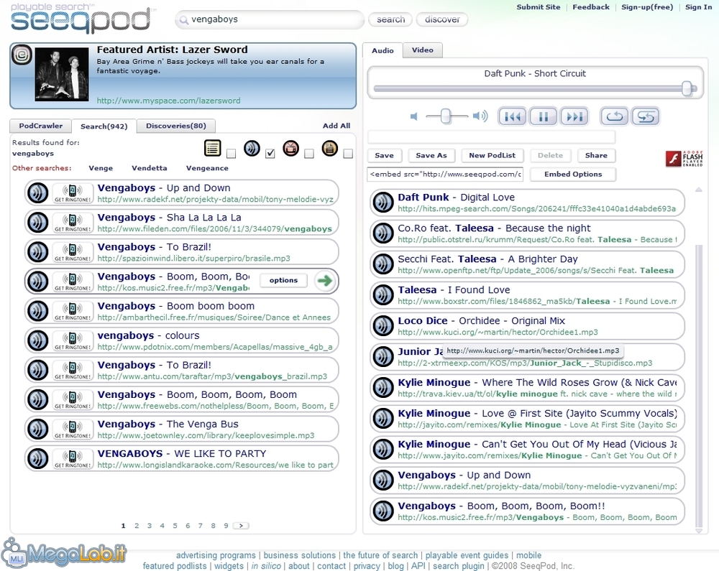
Task: Uncheck the audio results filter checkbox
Action: coord(270,154)
